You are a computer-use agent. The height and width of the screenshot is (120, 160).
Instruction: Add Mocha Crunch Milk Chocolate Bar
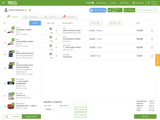tap(5, 68)
